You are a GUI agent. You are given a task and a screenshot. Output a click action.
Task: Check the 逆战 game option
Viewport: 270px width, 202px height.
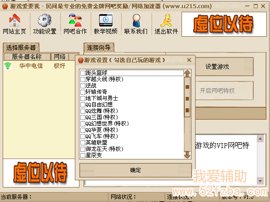point(83,86)
